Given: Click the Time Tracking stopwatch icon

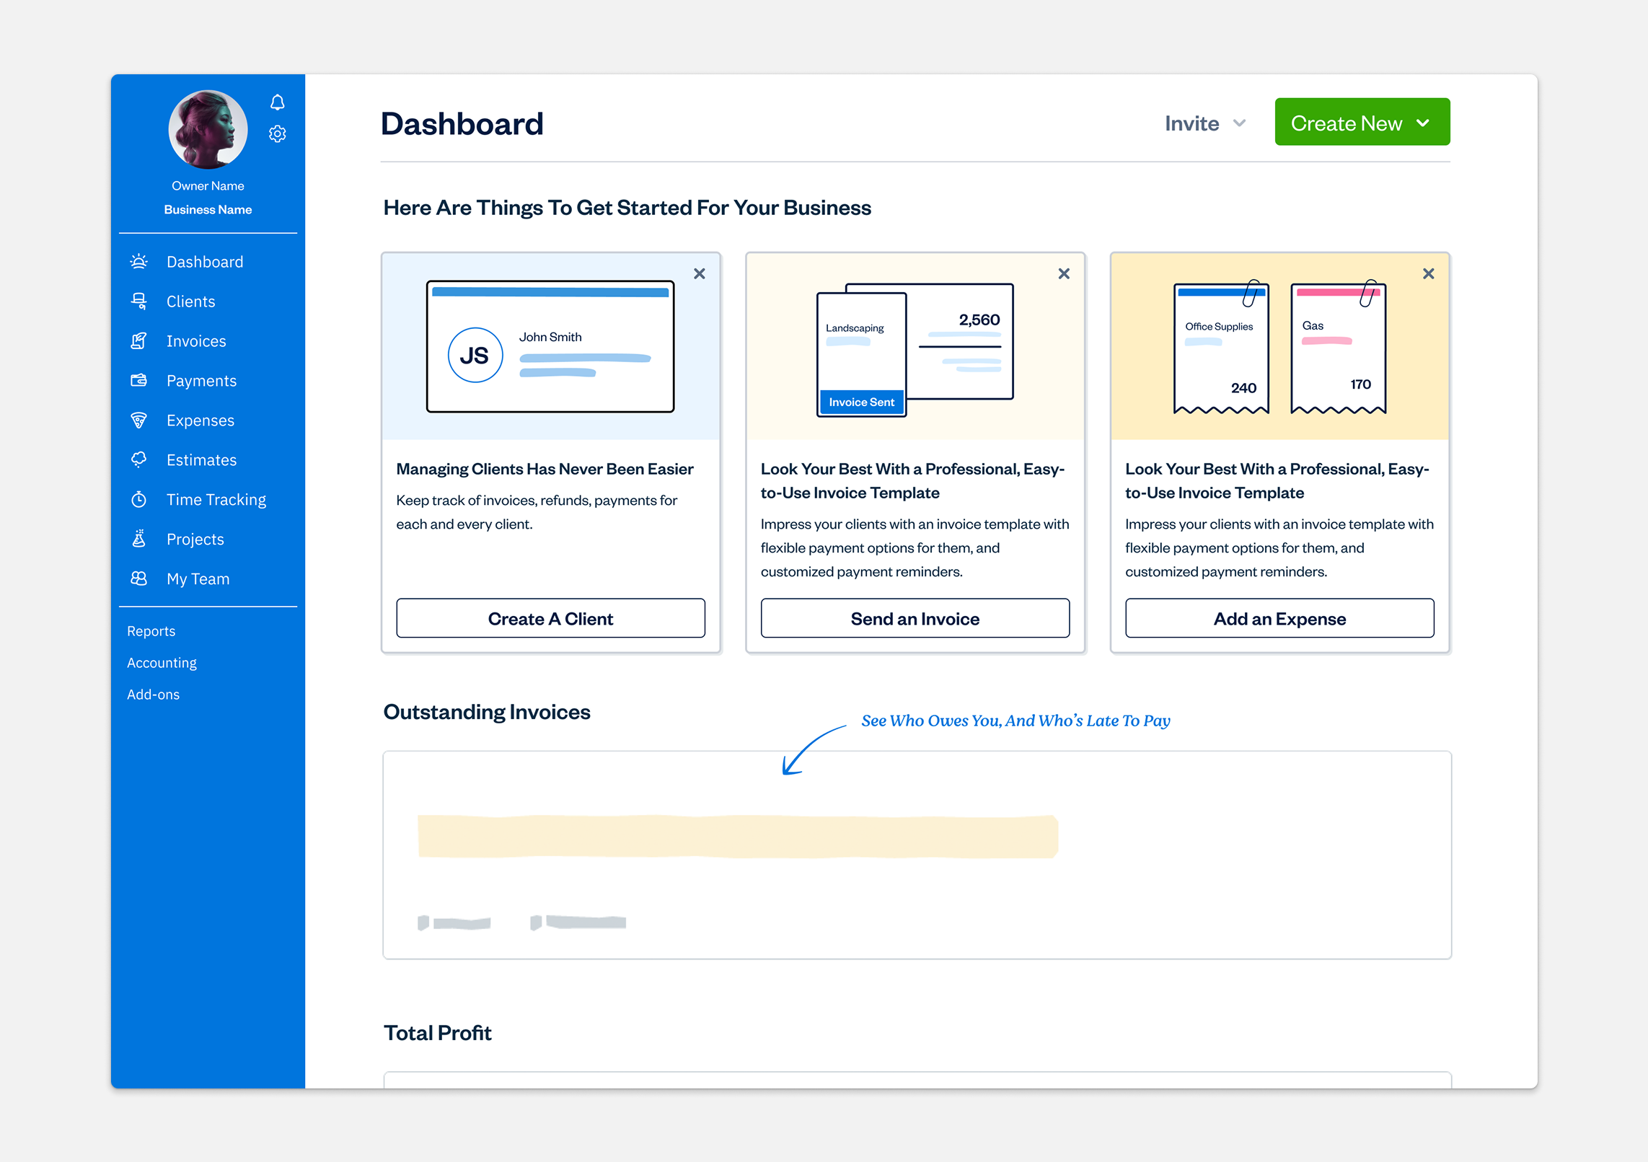Looking at the screenshot, I should pyautogui.click(x=139, y=499).
